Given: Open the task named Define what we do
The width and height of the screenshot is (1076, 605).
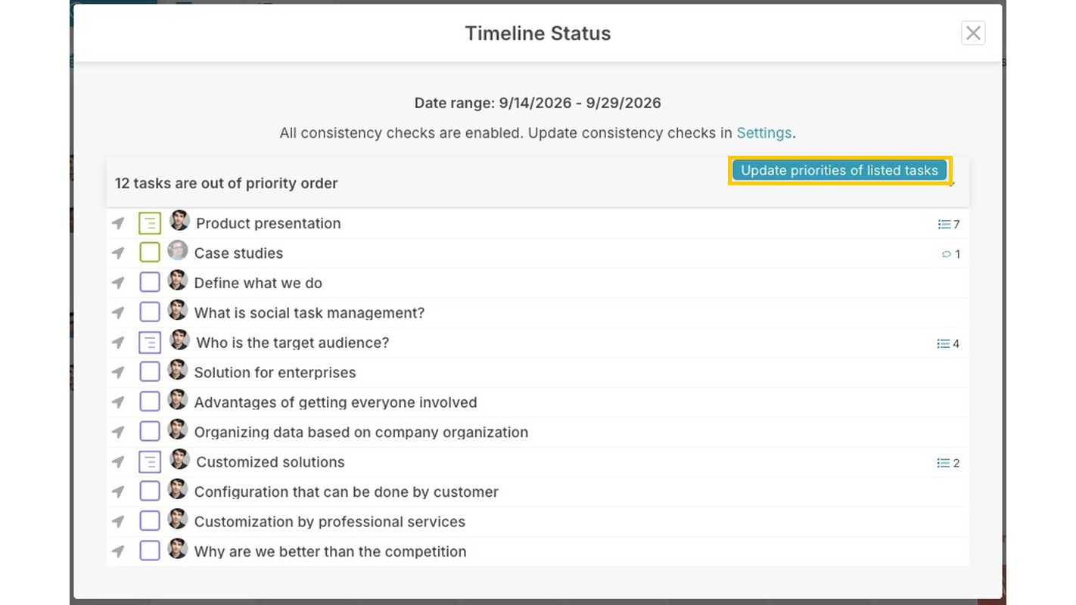Looking at the screenshot, I should pyautogui.click(x=258, y=283).
